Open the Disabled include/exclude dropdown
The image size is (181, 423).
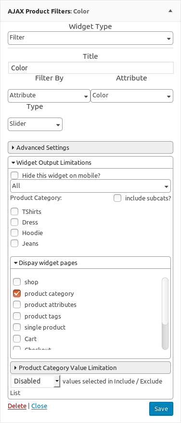click(x=35, y=381)
